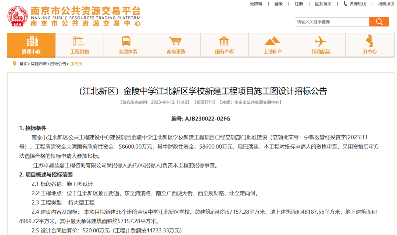The height and width of the screenshot is (235, 397).
Task: Go back via 回到首页 link
Action: point(323,4)
